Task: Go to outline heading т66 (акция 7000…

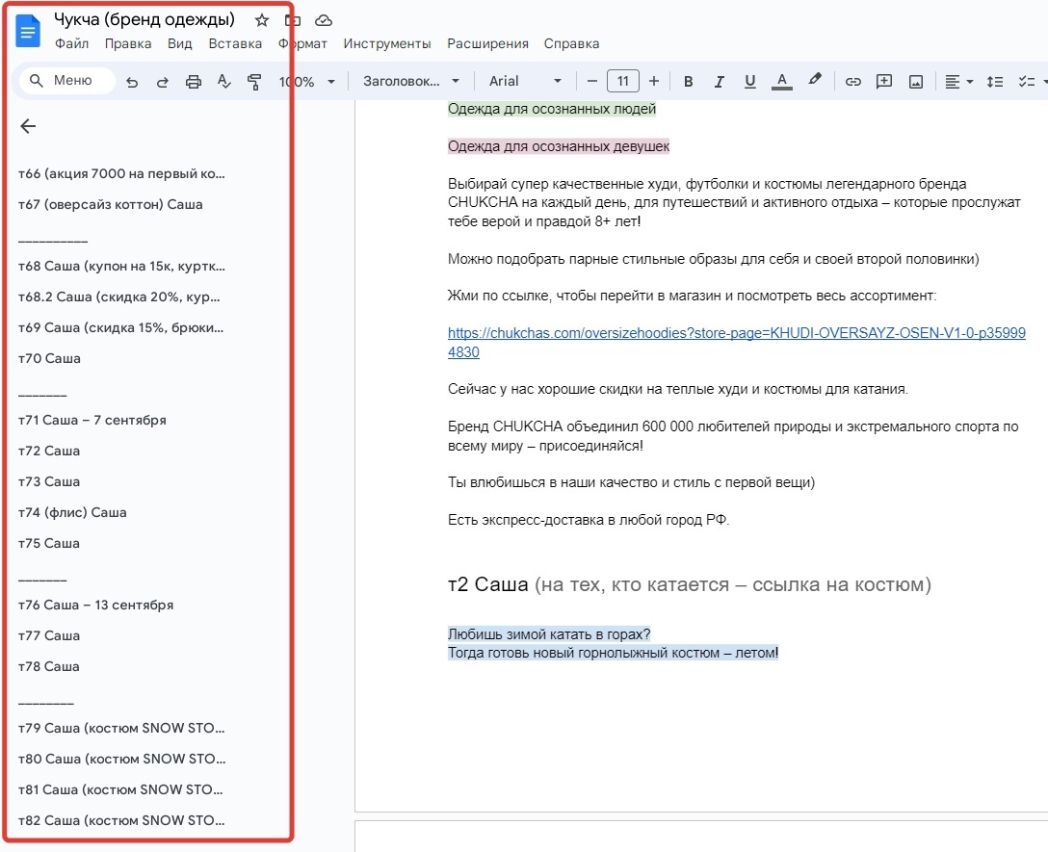Action: click(121, 173)
